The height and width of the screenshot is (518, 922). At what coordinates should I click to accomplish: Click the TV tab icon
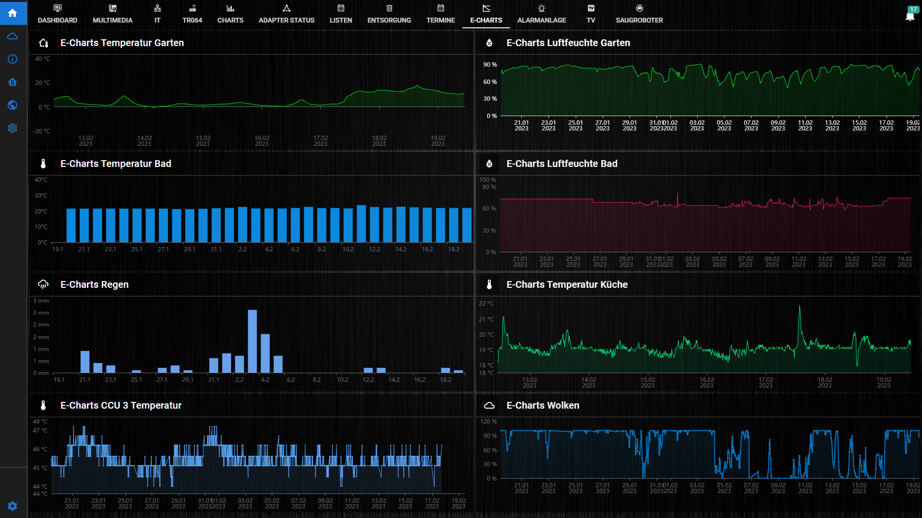pyautogui.click(x=591, y=8)
